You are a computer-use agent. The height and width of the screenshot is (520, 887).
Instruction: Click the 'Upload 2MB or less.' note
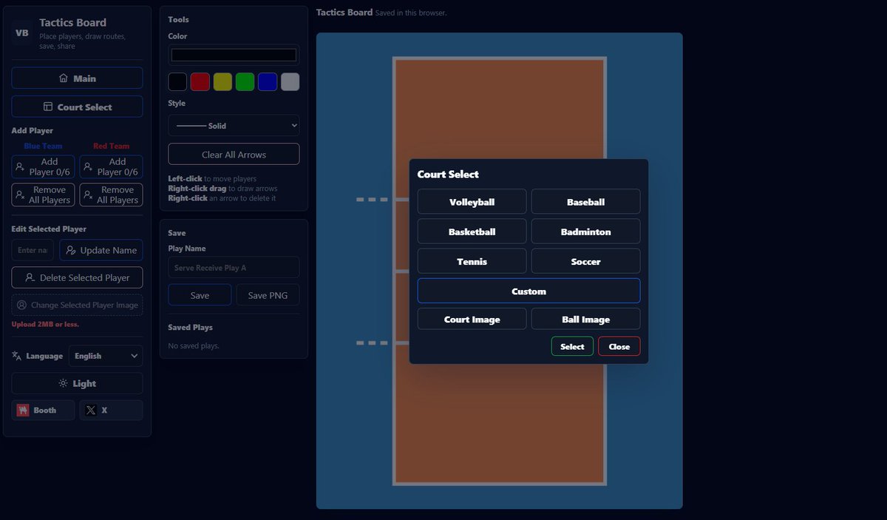pos(45,324)
